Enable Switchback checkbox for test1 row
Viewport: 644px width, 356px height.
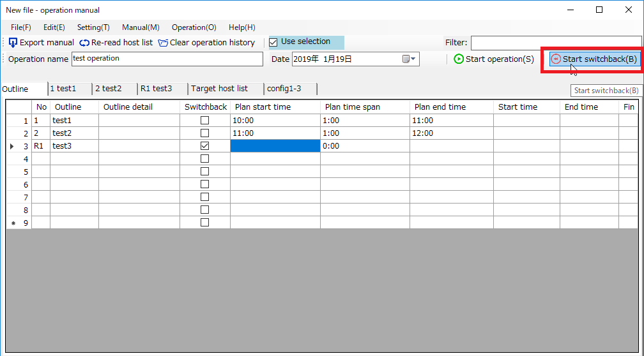204,121
